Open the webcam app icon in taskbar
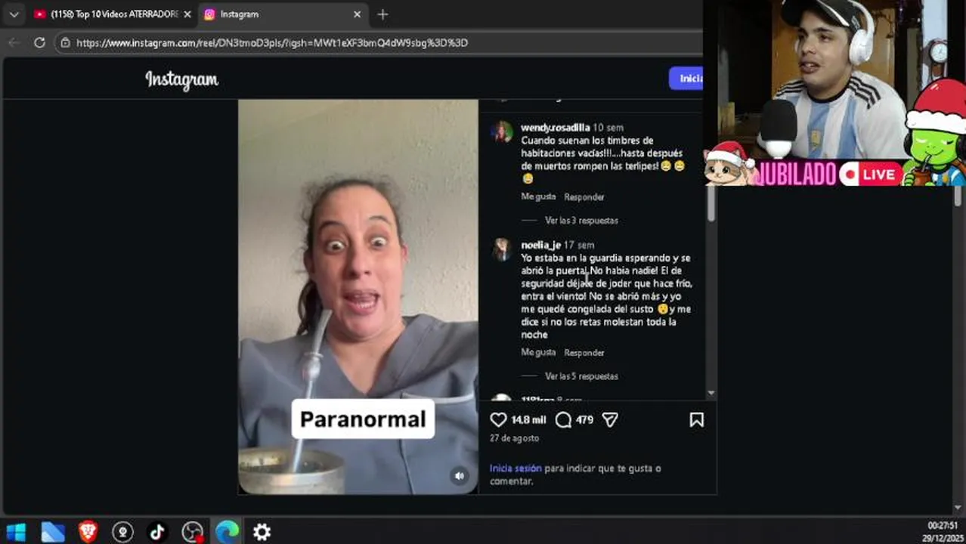The height and width of the screenshot is (544, 966). pos(122,532)
